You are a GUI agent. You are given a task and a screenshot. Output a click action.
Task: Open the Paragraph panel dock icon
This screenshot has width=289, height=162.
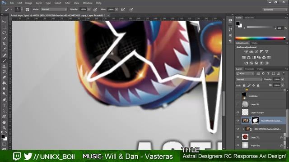[230, 41]
